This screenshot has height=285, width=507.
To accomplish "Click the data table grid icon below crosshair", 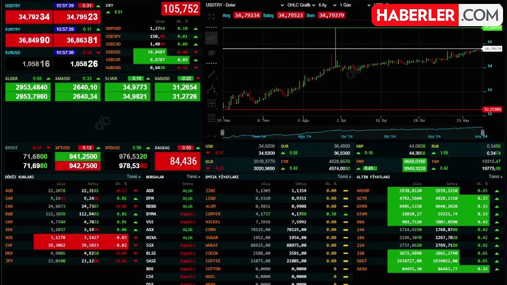I will [x=212, y=118].
